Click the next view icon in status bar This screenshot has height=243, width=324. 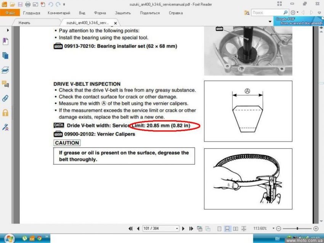click(208, 229)
